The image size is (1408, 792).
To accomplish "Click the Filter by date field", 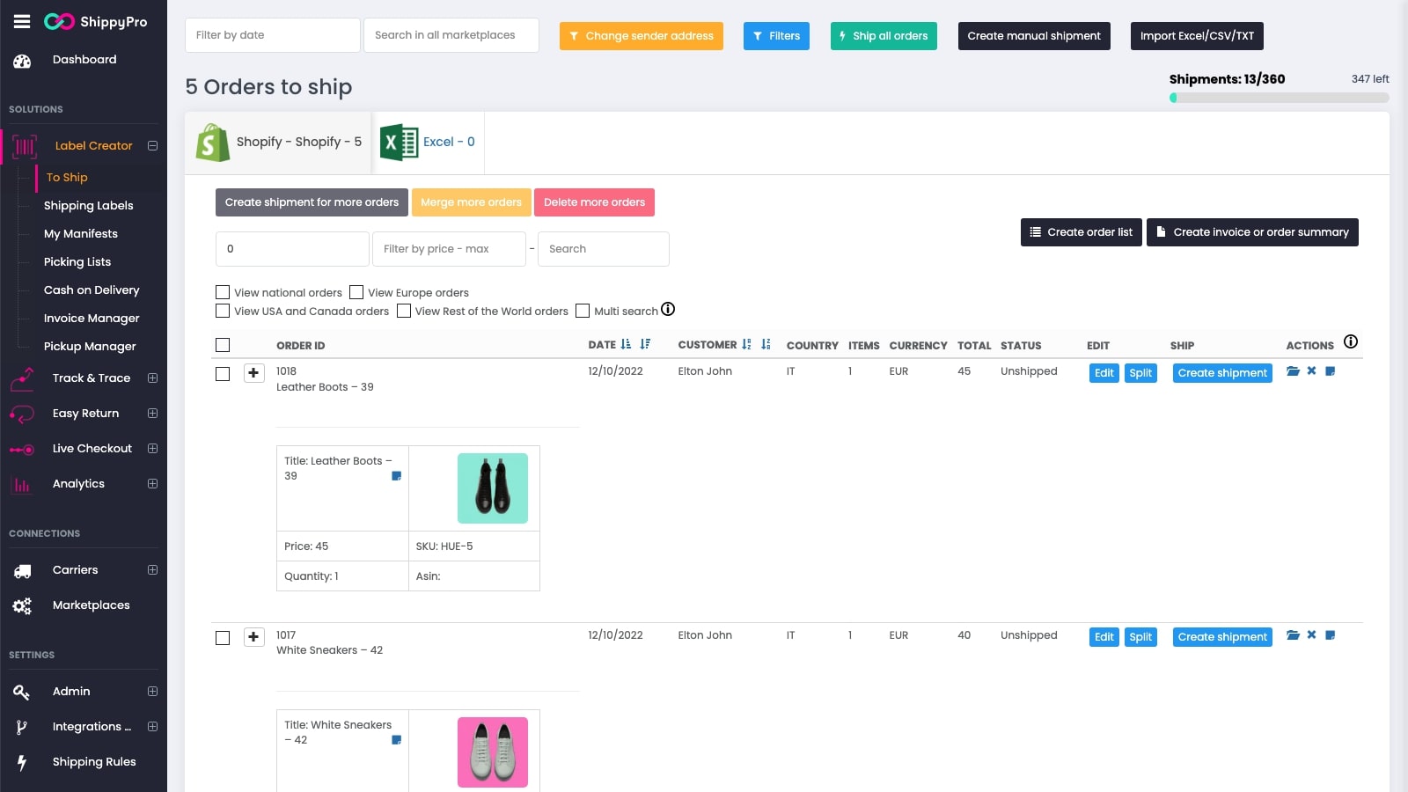I will (x=272, y=35).
